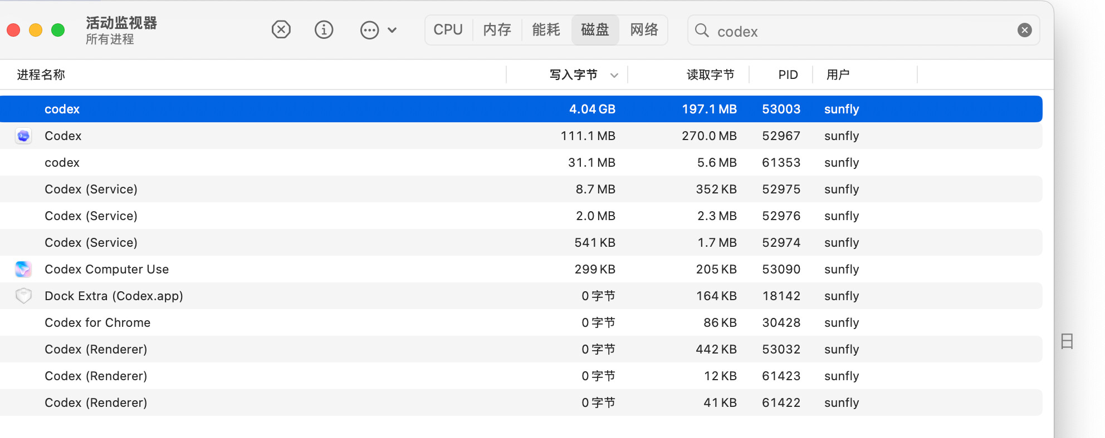Click the PID 18142 cell
This screenshot has height=438, width=1105.
pos(781,296)
